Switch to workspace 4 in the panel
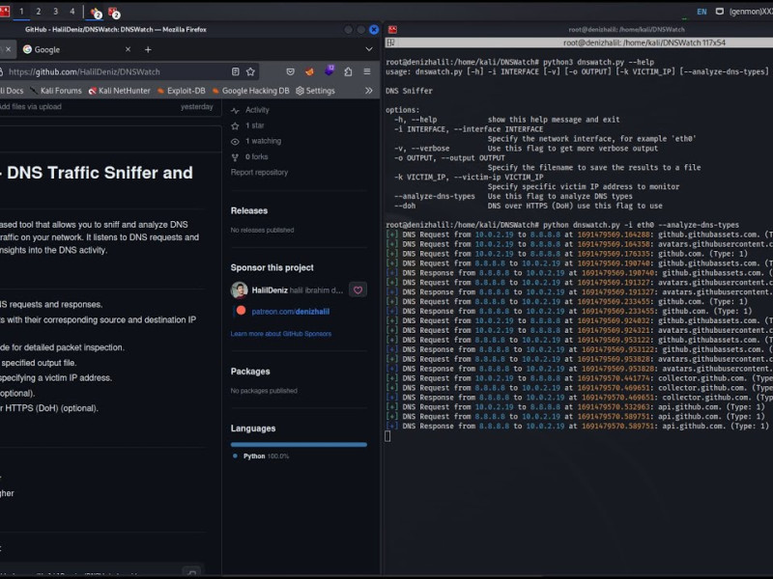Viewport: 773px width, 579px height. (72, 11)
